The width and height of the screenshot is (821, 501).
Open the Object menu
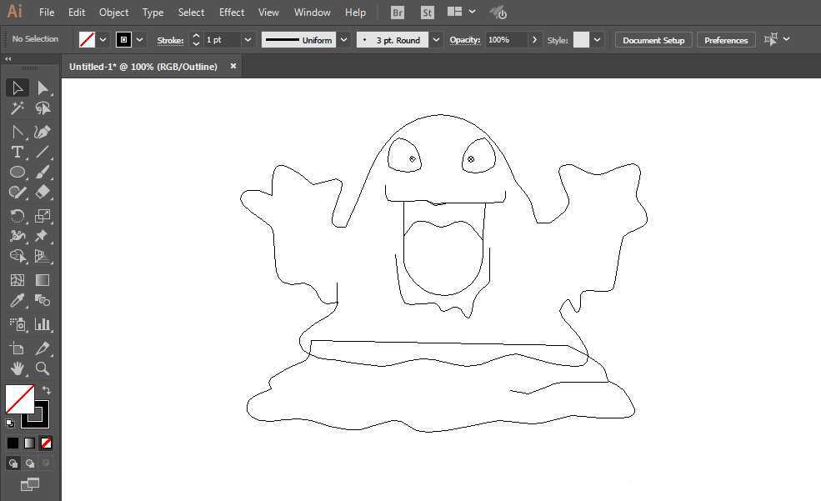tap(113, 12)
